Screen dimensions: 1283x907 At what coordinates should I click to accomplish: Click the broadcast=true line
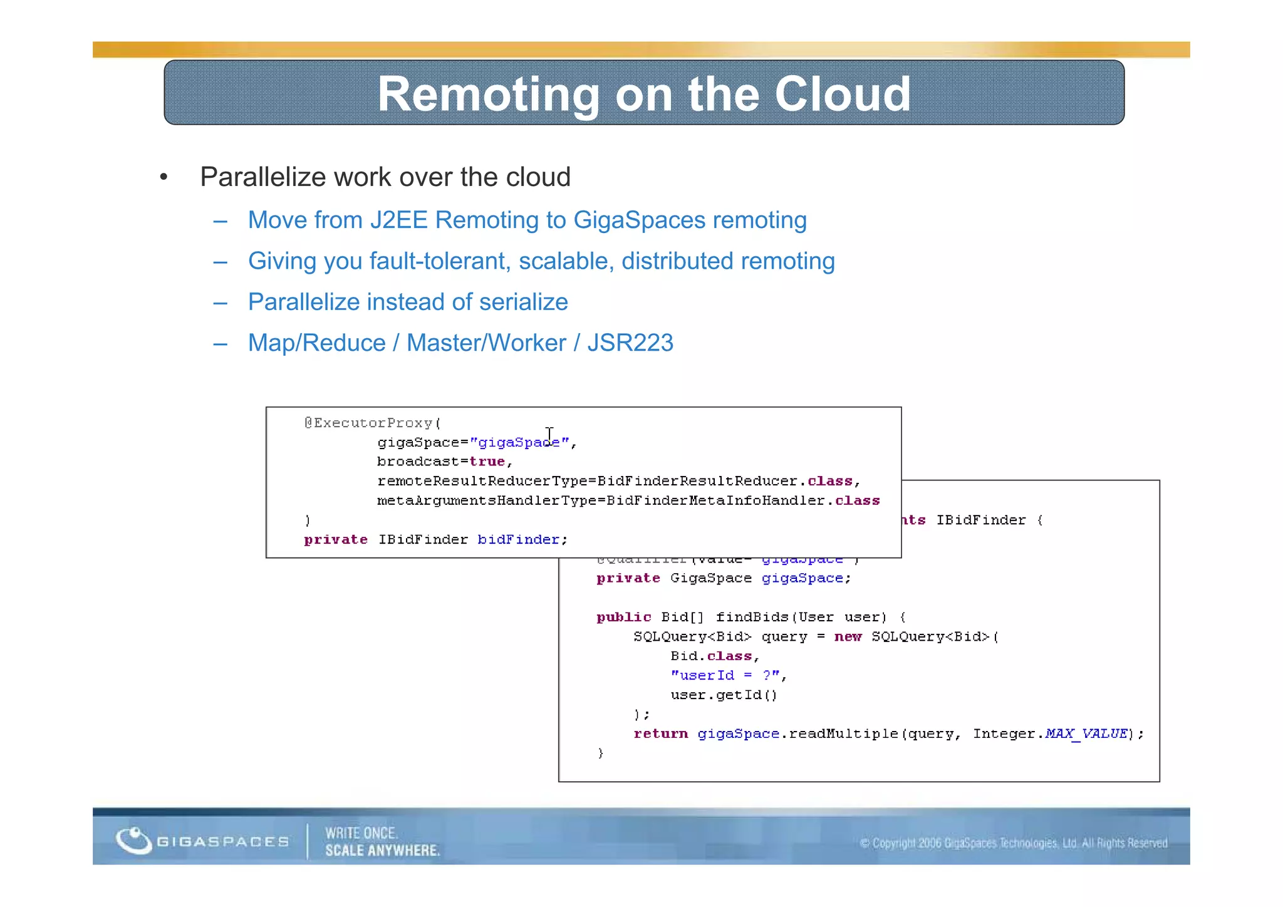tap(445, 462)
